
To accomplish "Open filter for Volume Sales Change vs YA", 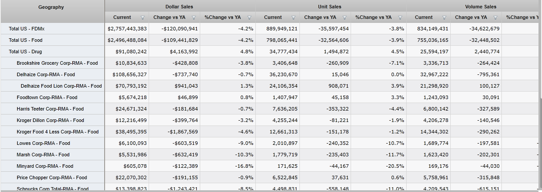I will coord(495,18).
